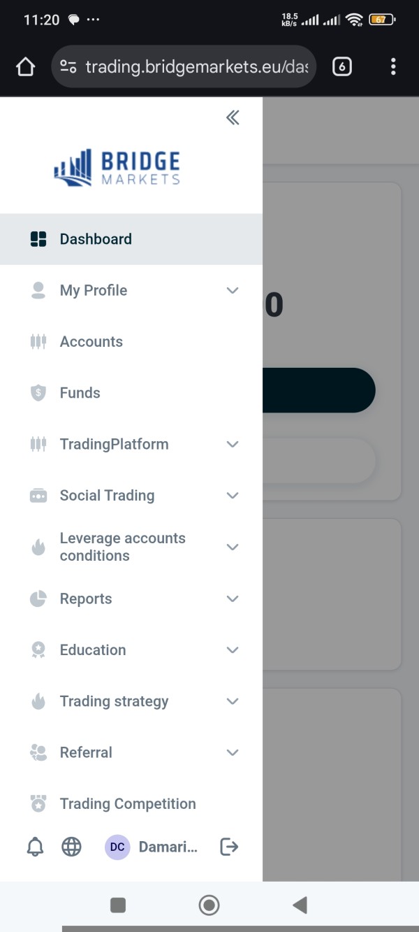This screenshot has width=419, height=932.
Task: Collapse the sidebar with double-chevron icon
Action: coord(233,117)
